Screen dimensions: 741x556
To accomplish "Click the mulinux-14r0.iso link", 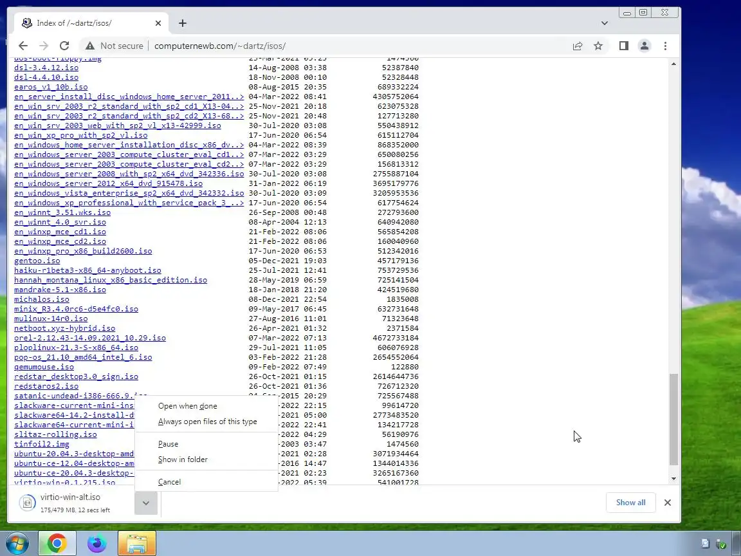I will tap(51, 319).
